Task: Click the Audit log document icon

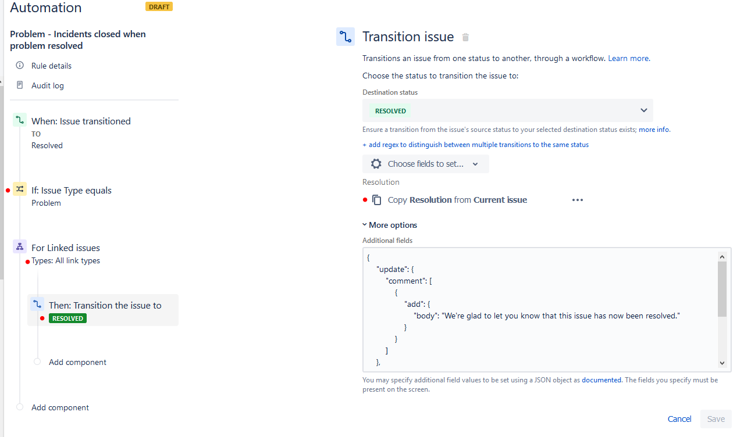Action: (x=20, y=85)
